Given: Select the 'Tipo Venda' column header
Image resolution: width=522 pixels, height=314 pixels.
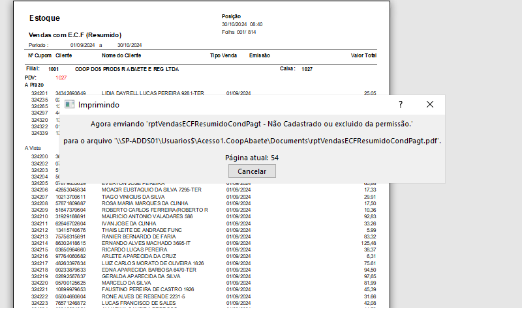Looking at the screenshot, I should point(223,55).
